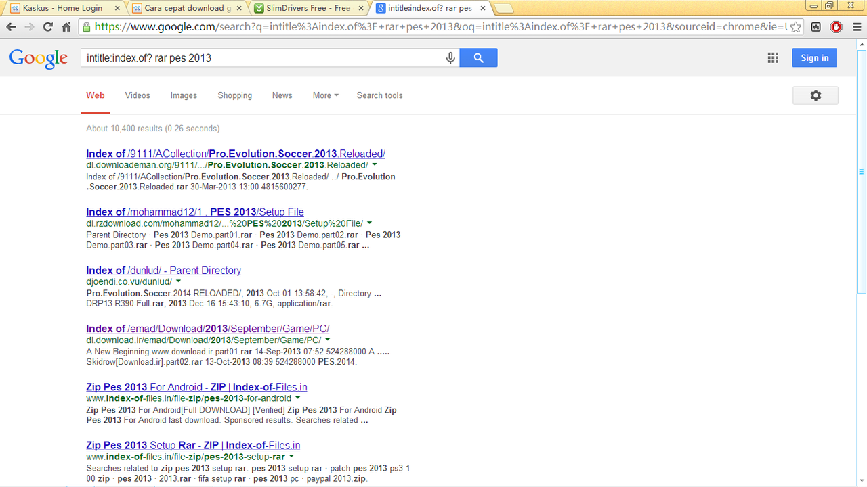Viewport: 867px width, 487px height.
Task: Open the Google apps grid
Action: (x=773, y=58)
